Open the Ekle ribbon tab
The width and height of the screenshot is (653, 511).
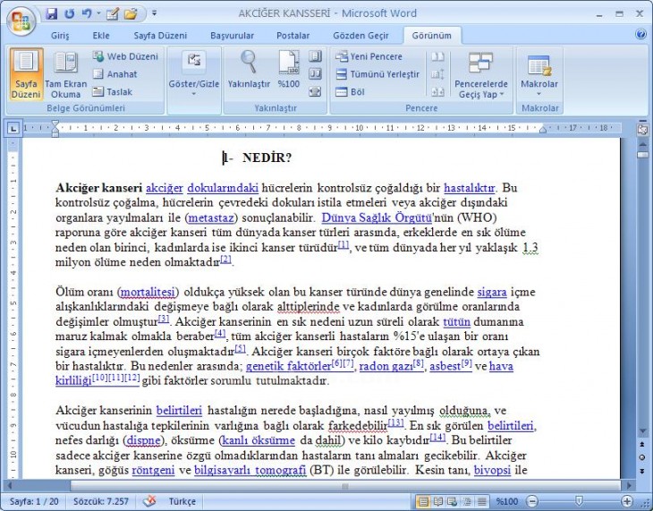click(x=101, y=36)
